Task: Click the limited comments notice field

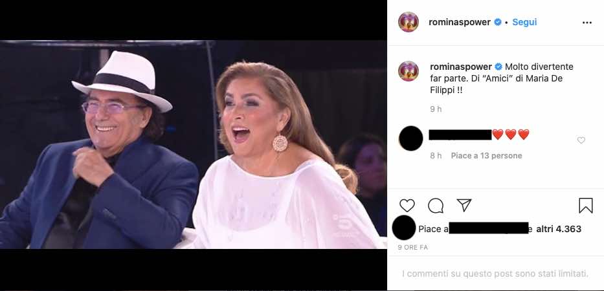Action: click(x=495, y=274)
